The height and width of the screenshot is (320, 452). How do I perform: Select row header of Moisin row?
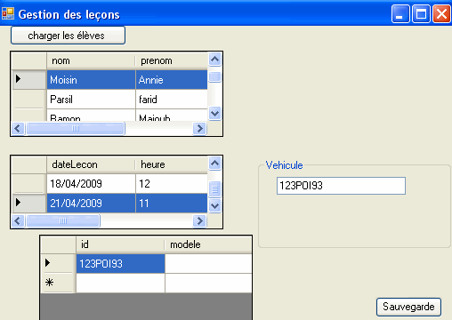pos(29,79)
